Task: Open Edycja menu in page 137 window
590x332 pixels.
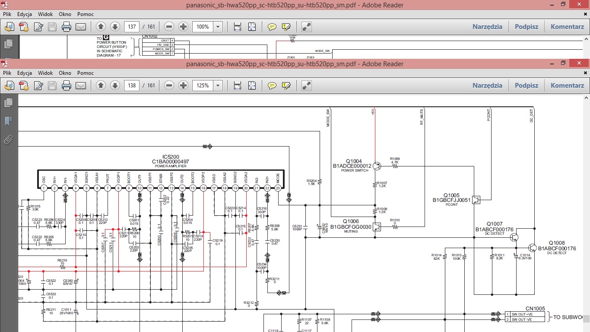Action: [25, 14]
